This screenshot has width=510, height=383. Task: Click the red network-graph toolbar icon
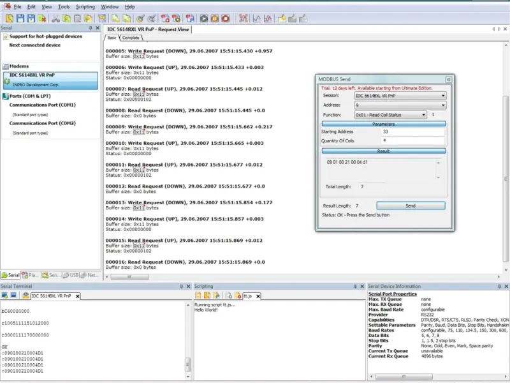(x=243, y=19)
